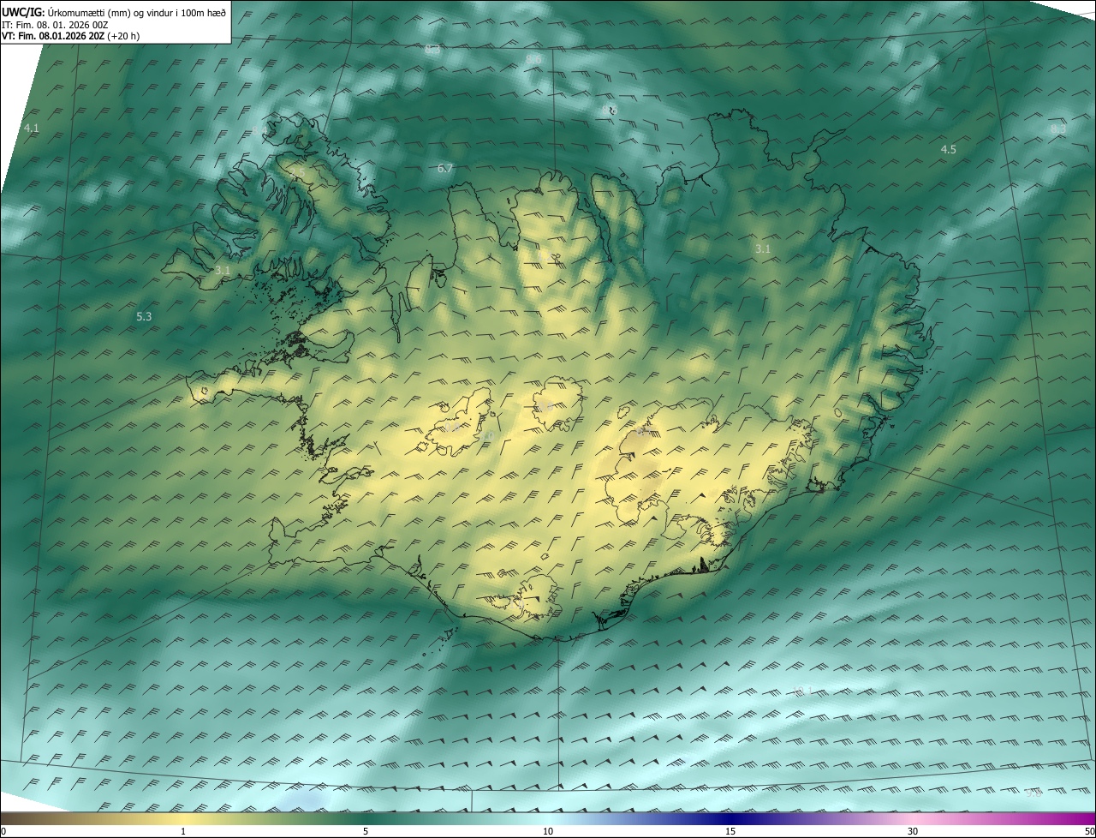Screen dimensions: 1096x838
Task: Click the 6.7 value label on the map
Action: pyautogui.click(x=444, y=169)
